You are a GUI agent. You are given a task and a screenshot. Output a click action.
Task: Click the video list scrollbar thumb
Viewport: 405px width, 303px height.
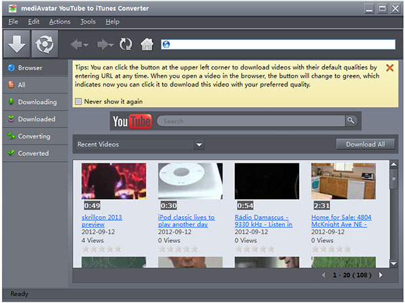[394, 180]
